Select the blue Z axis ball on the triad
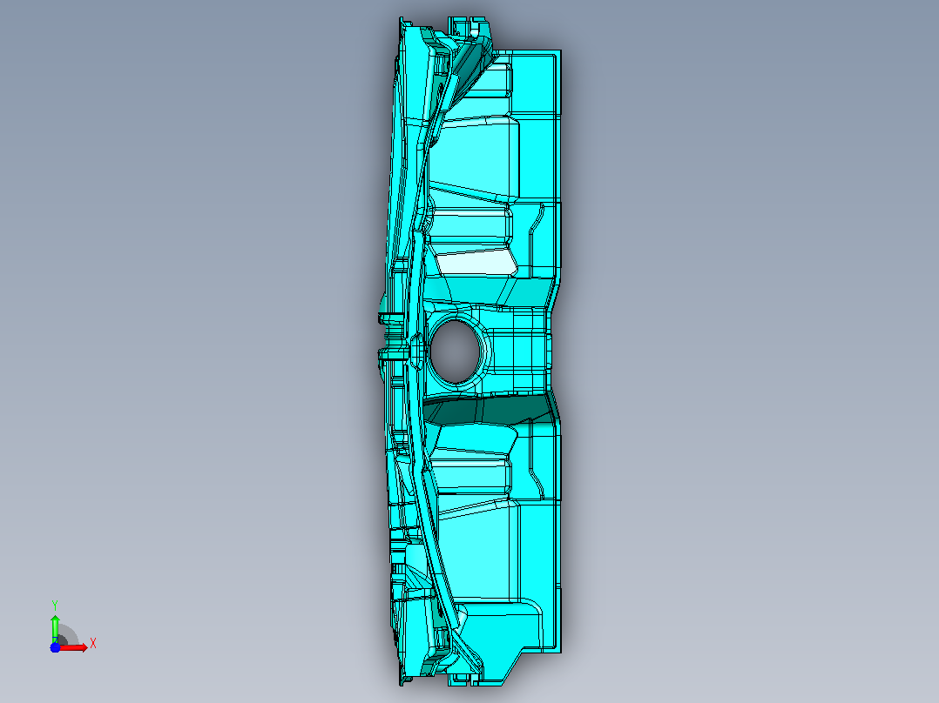The width and height of the screenshot is (939, 703). [x=55, y=647]
